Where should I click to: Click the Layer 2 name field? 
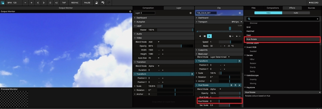pos(145,13)
